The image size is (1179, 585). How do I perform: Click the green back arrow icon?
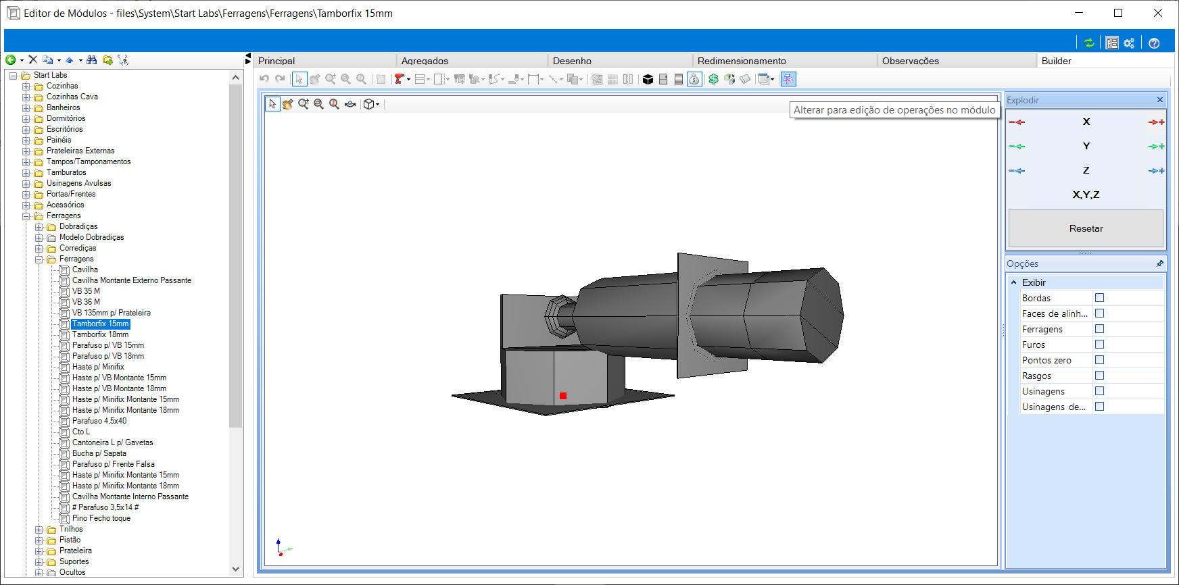11,60
